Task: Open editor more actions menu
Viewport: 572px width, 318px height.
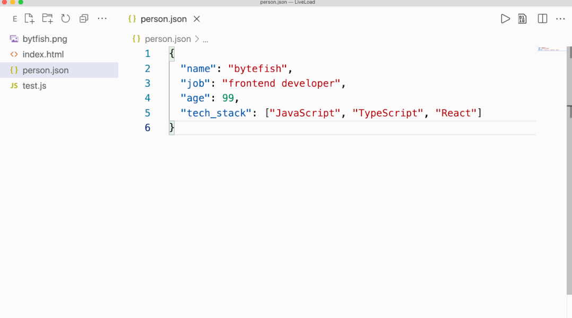Action: click(560, 19)
